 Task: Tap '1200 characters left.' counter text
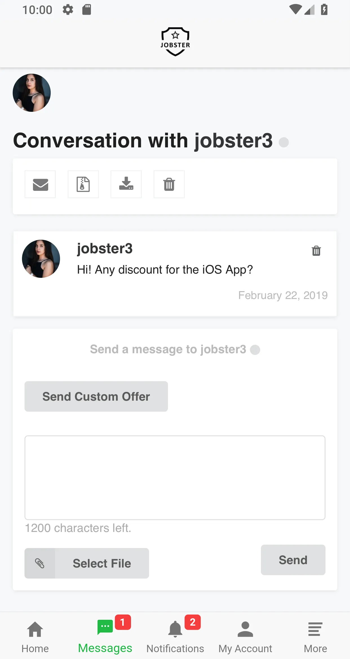coord(78,528)
